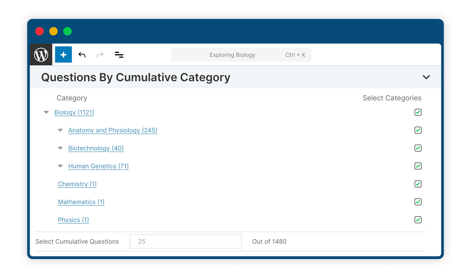Open the Exploring Biology command palette bar
Image resolution: width=471 pixels, height=278 pixels.
[x=241, y=55]
